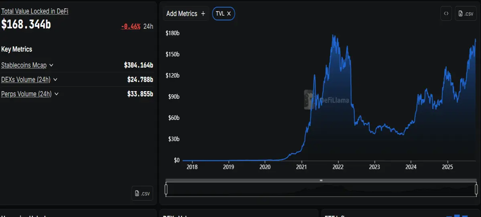481x217 pixels.
Task: Click the $33.855b perps volume value
Action: pos(140,94)
